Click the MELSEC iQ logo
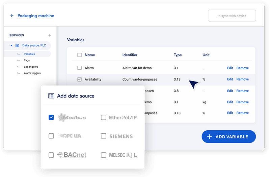The image size is (270, 177). (123, 155)
